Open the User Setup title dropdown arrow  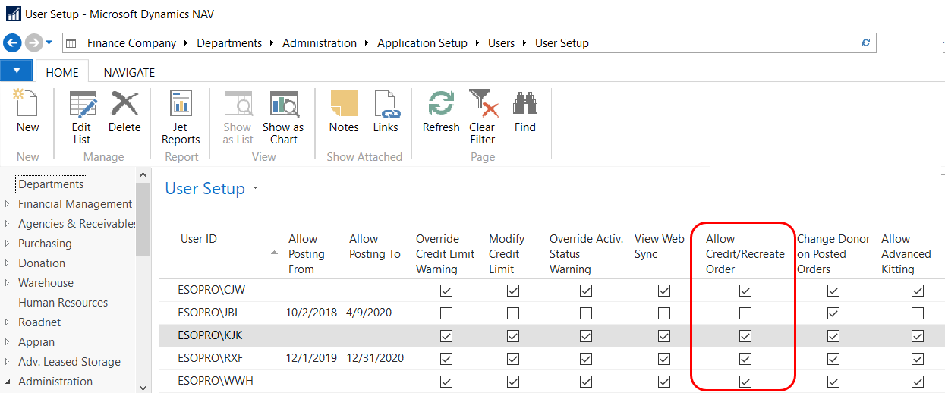(256, 189)
